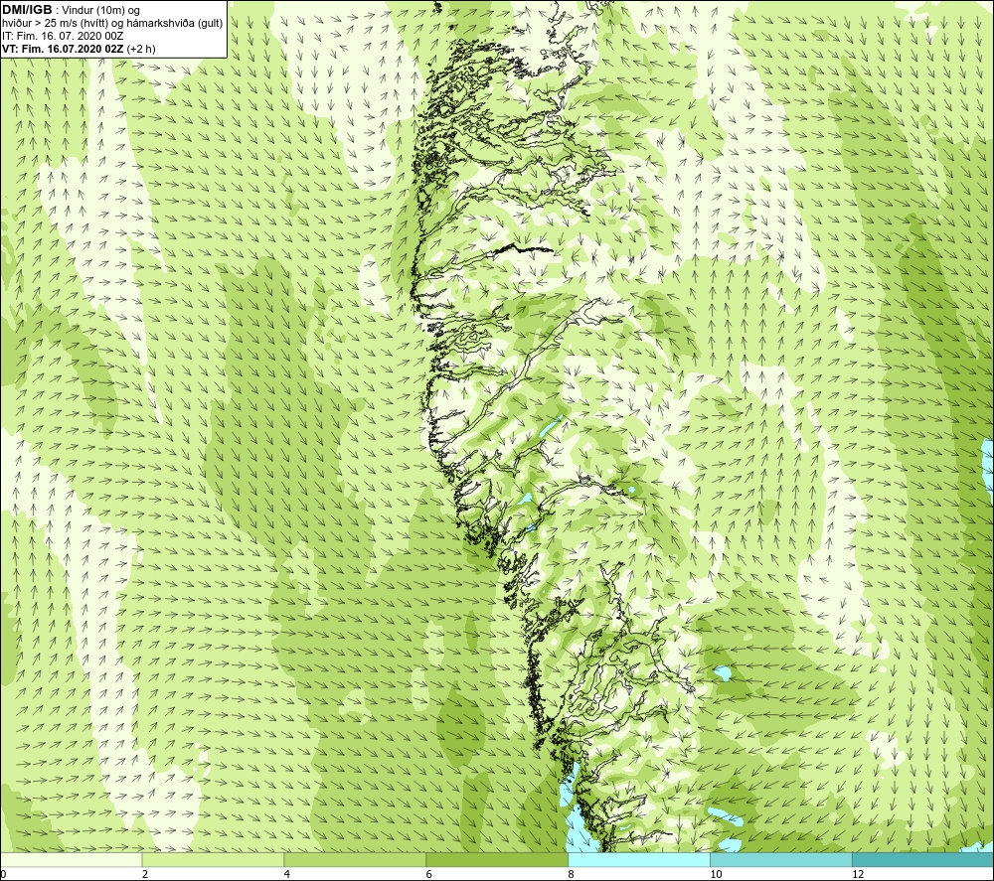Screen dimensions: 994x881
Task: Click the 2–4 m/s light green swatch
Action: pyautogui.click(x=213, y=859)
